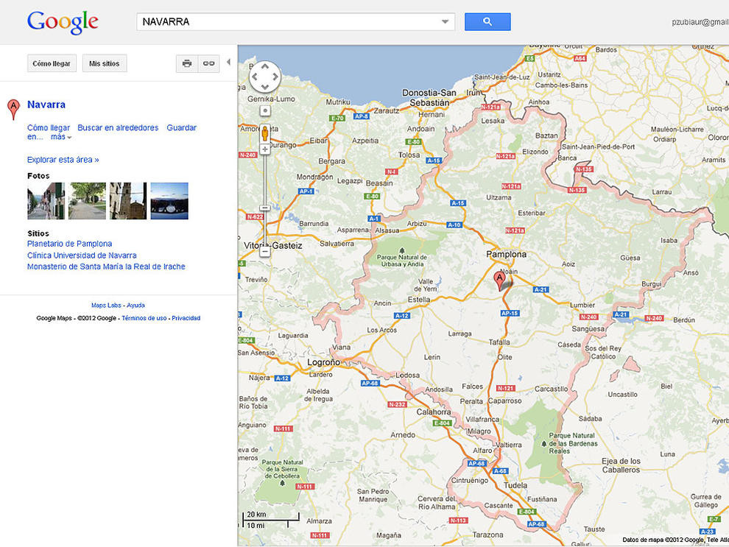Viewport: 729px width, 547px height.
Task: Click the account email in the header
Action: coord(700,22)
